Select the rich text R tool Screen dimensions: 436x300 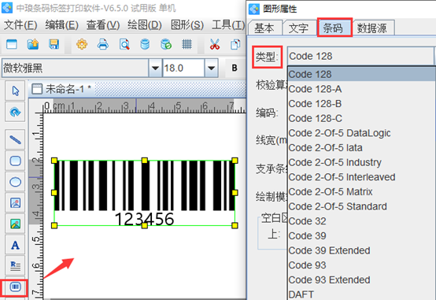[x=15, y=266]
